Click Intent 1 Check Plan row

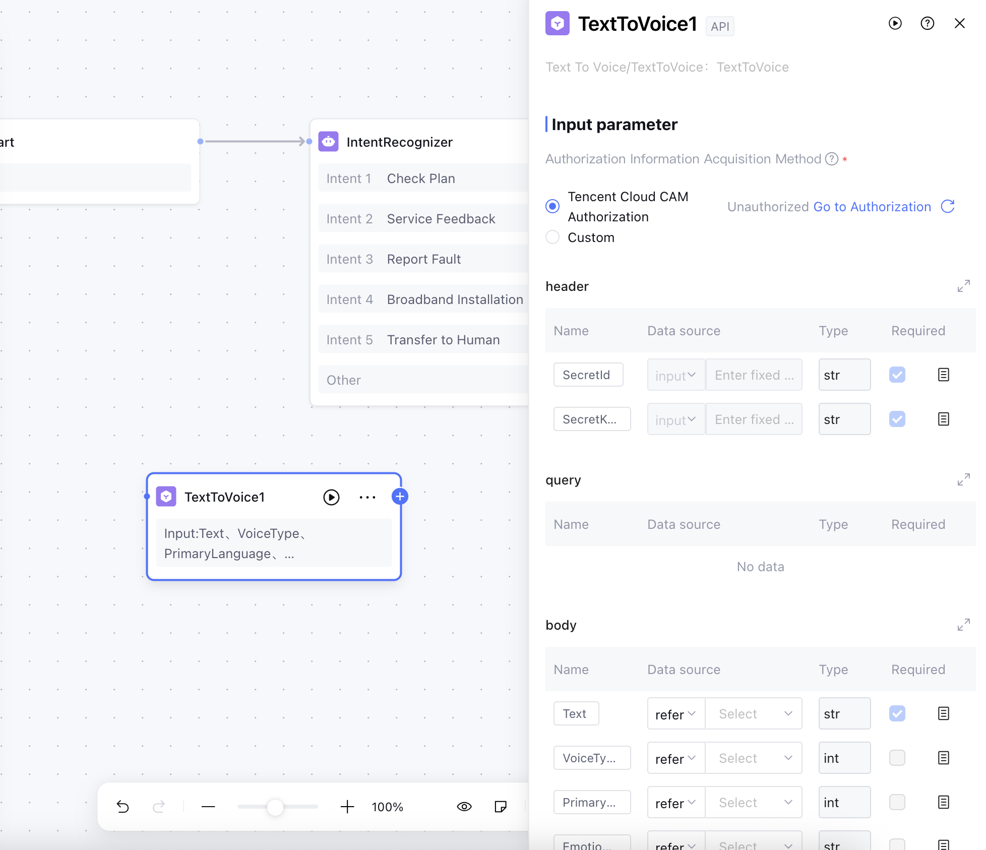(423, 178)
